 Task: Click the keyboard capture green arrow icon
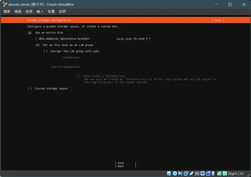point(225,173)
